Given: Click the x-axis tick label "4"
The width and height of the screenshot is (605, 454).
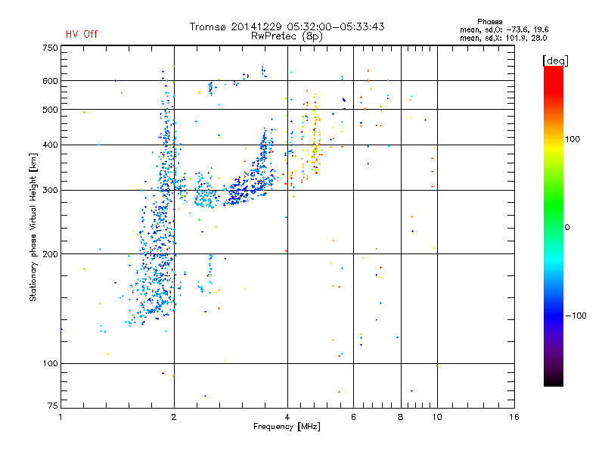Looking at the screenshot, I should tap(287, 417).
